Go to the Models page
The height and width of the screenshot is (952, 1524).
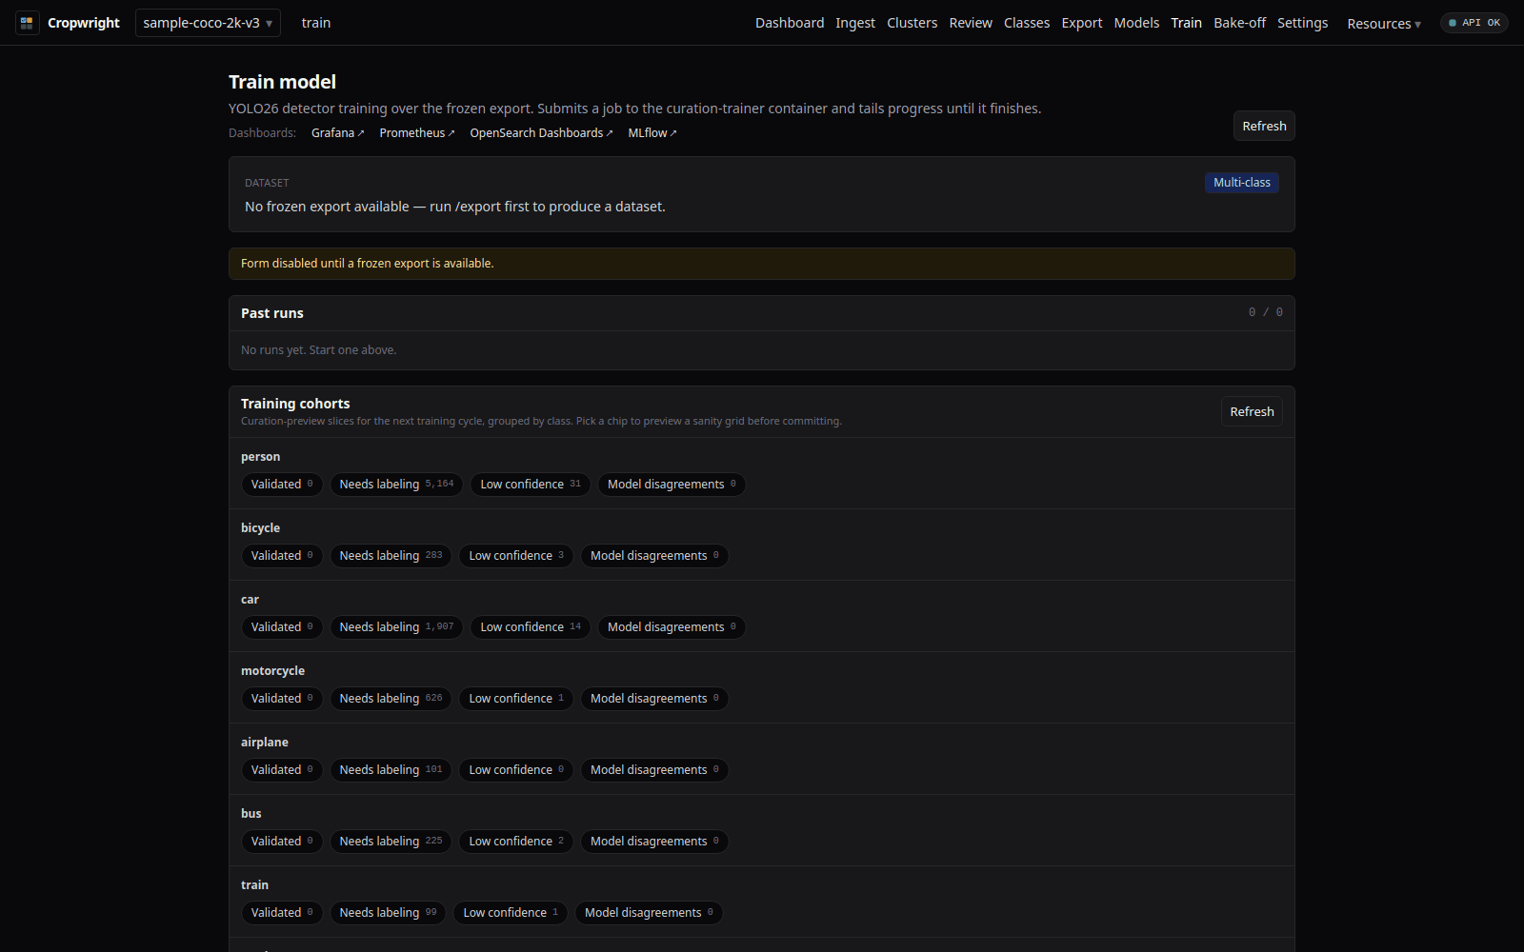[1136, 23]
